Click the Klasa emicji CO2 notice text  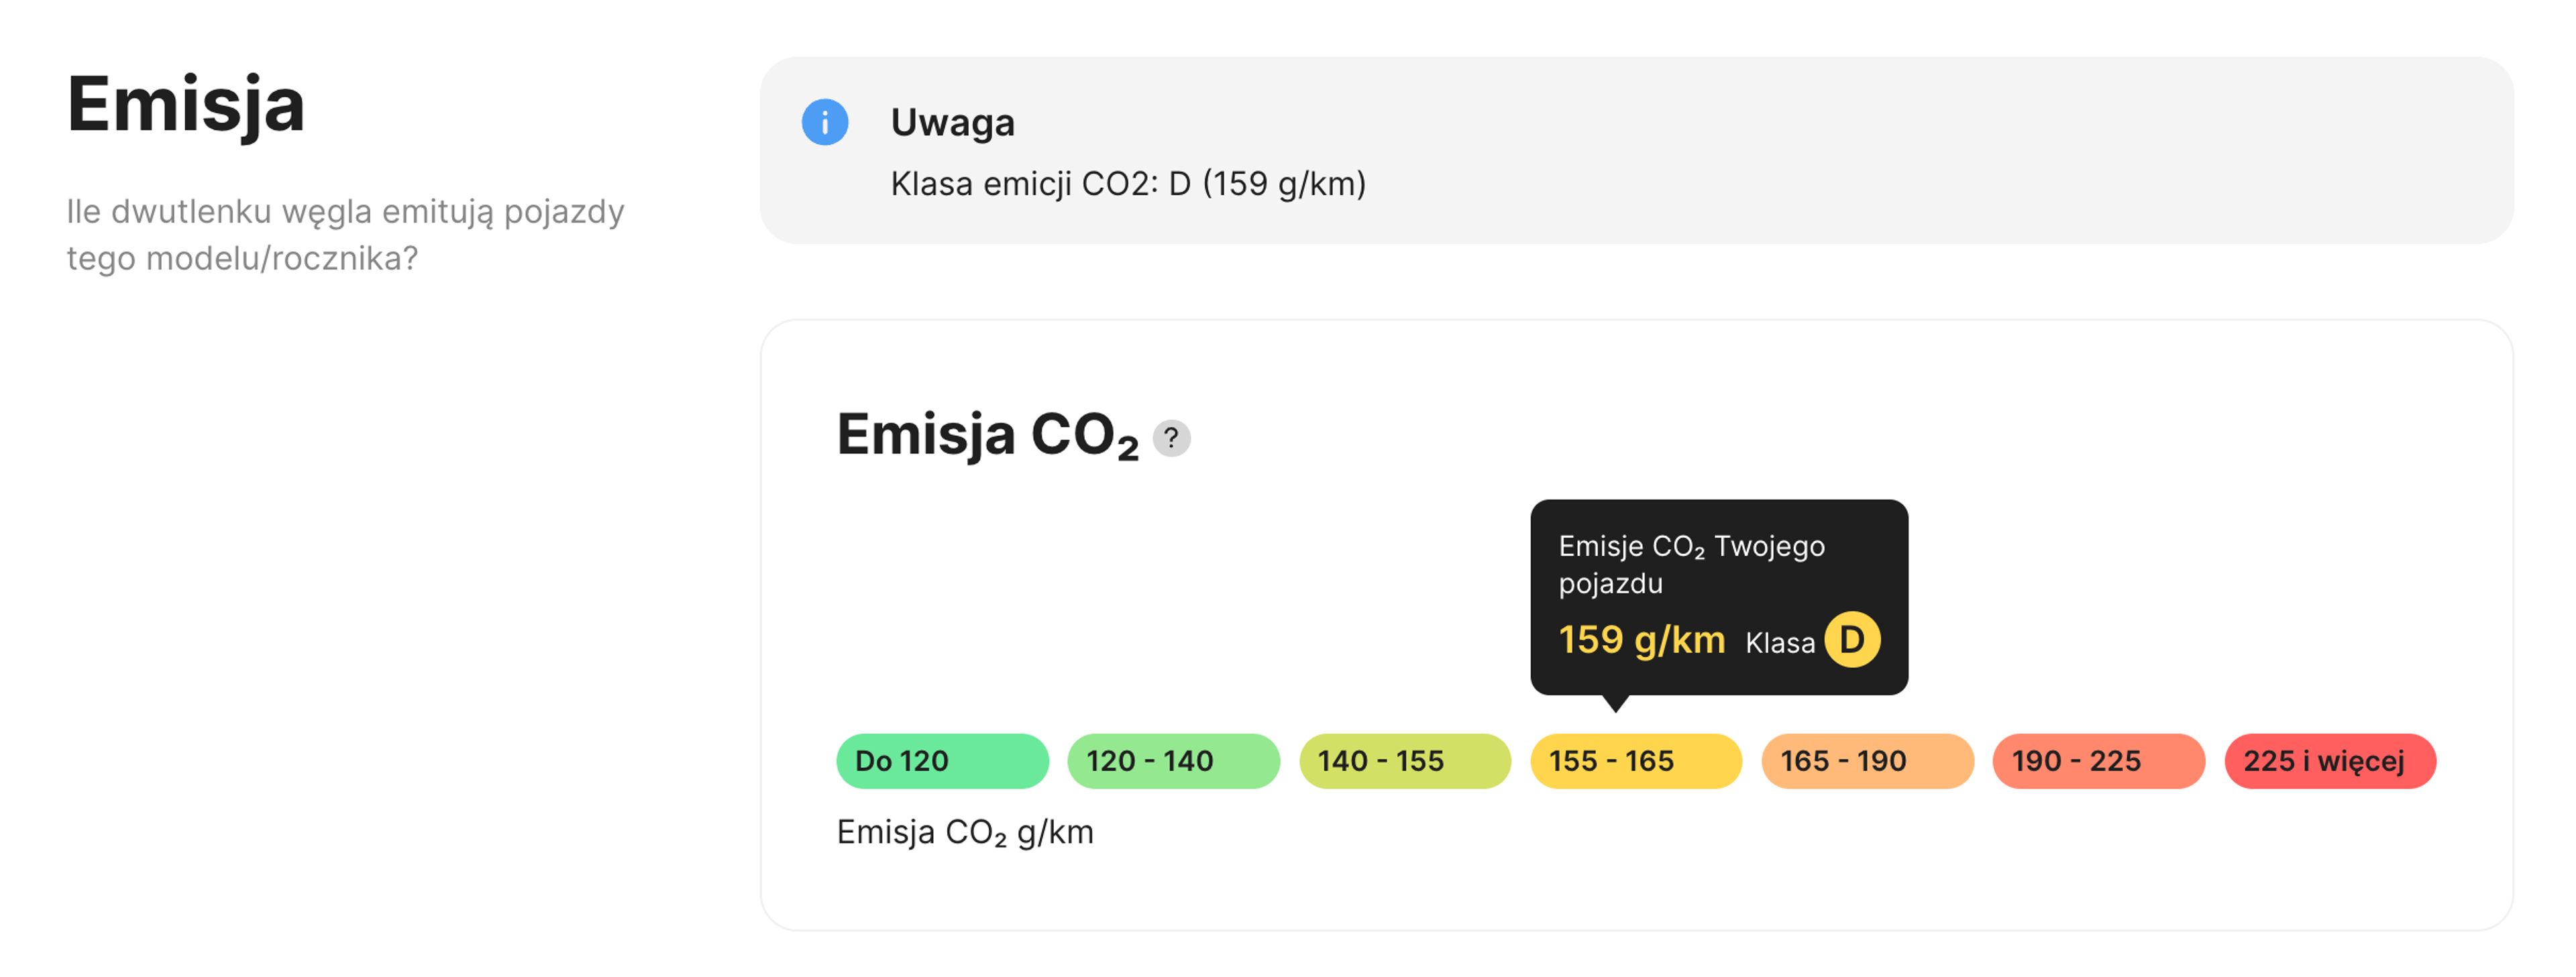coord(1127,184)
